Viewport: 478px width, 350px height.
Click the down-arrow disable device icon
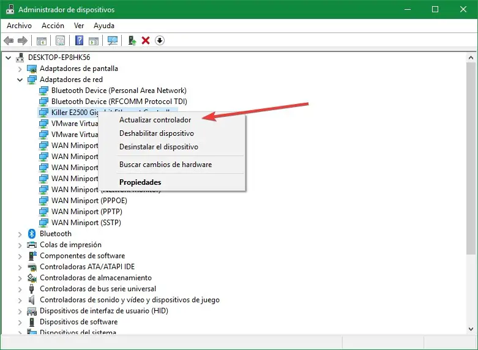click(x=160, y=40)
